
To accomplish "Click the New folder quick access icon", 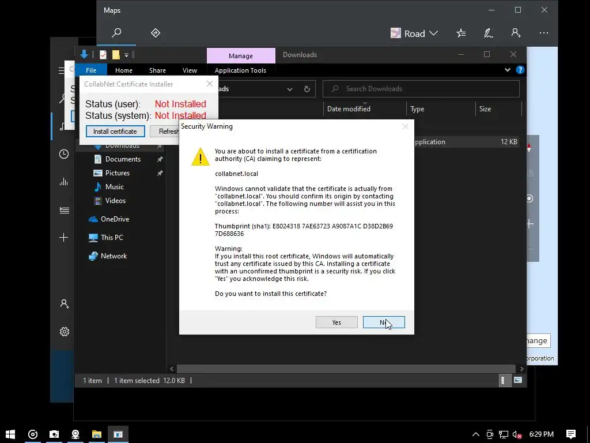I will tap(116, 55).
